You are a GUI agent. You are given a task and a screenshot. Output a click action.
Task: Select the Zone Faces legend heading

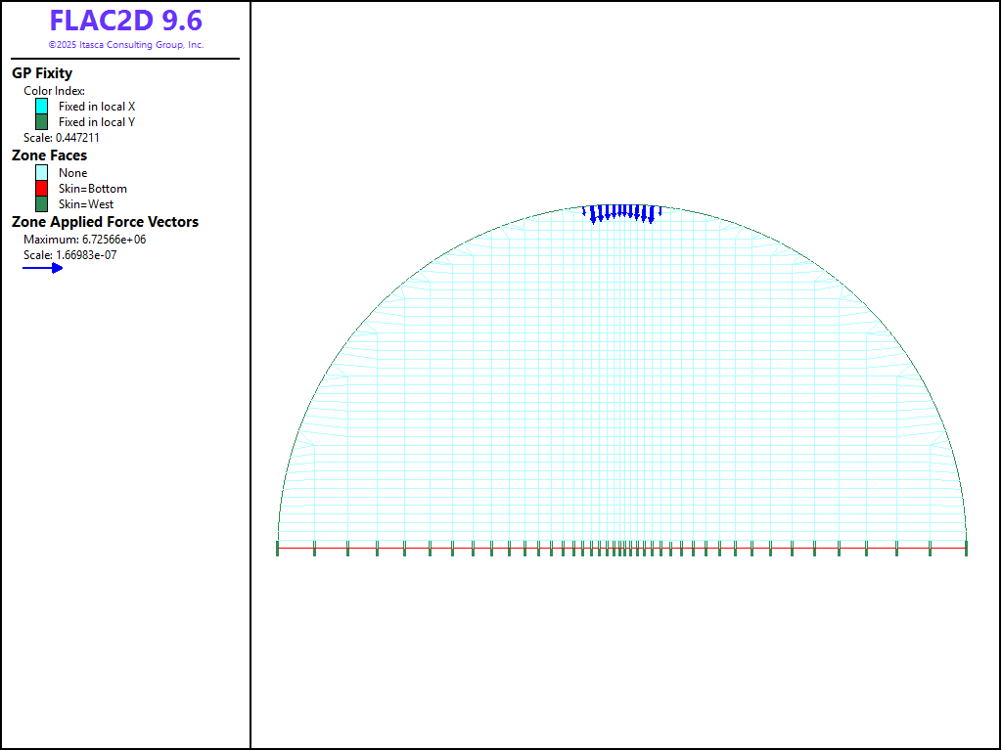pyautogui.click(x=49, y=155)
